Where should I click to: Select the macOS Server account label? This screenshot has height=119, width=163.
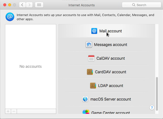pyautogui.click(x=110, y=99)
